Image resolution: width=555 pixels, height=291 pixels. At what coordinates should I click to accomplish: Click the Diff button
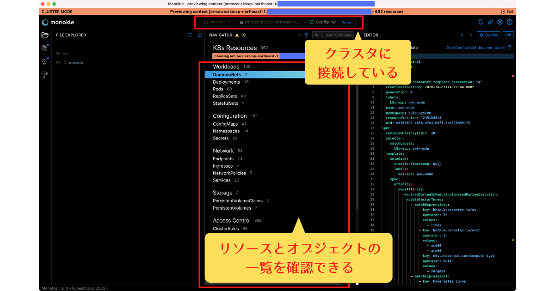pyautogui.click(x=508, y=35)
